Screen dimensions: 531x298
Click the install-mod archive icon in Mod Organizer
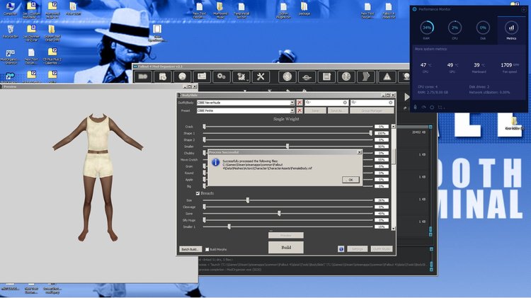point(163,77)
